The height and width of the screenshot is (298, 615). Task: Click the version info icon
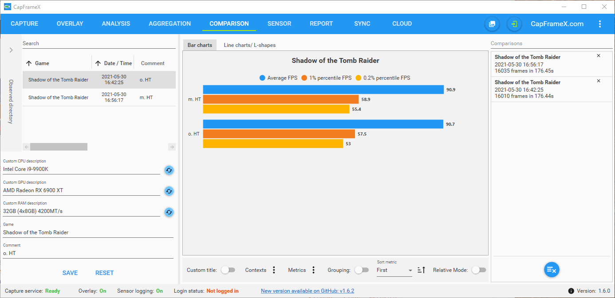[x=571, y=291]
